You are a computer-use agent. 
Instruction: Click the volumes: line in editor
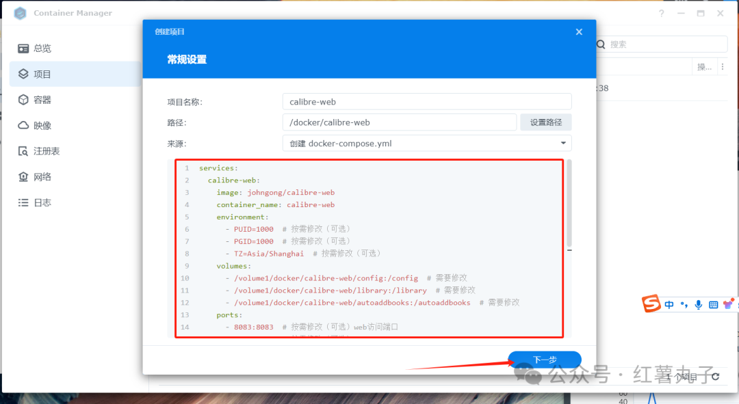(x=234, y=265)
